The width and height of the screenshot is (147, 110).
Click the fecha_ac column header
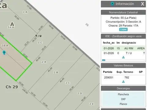(x=109, y=43)
